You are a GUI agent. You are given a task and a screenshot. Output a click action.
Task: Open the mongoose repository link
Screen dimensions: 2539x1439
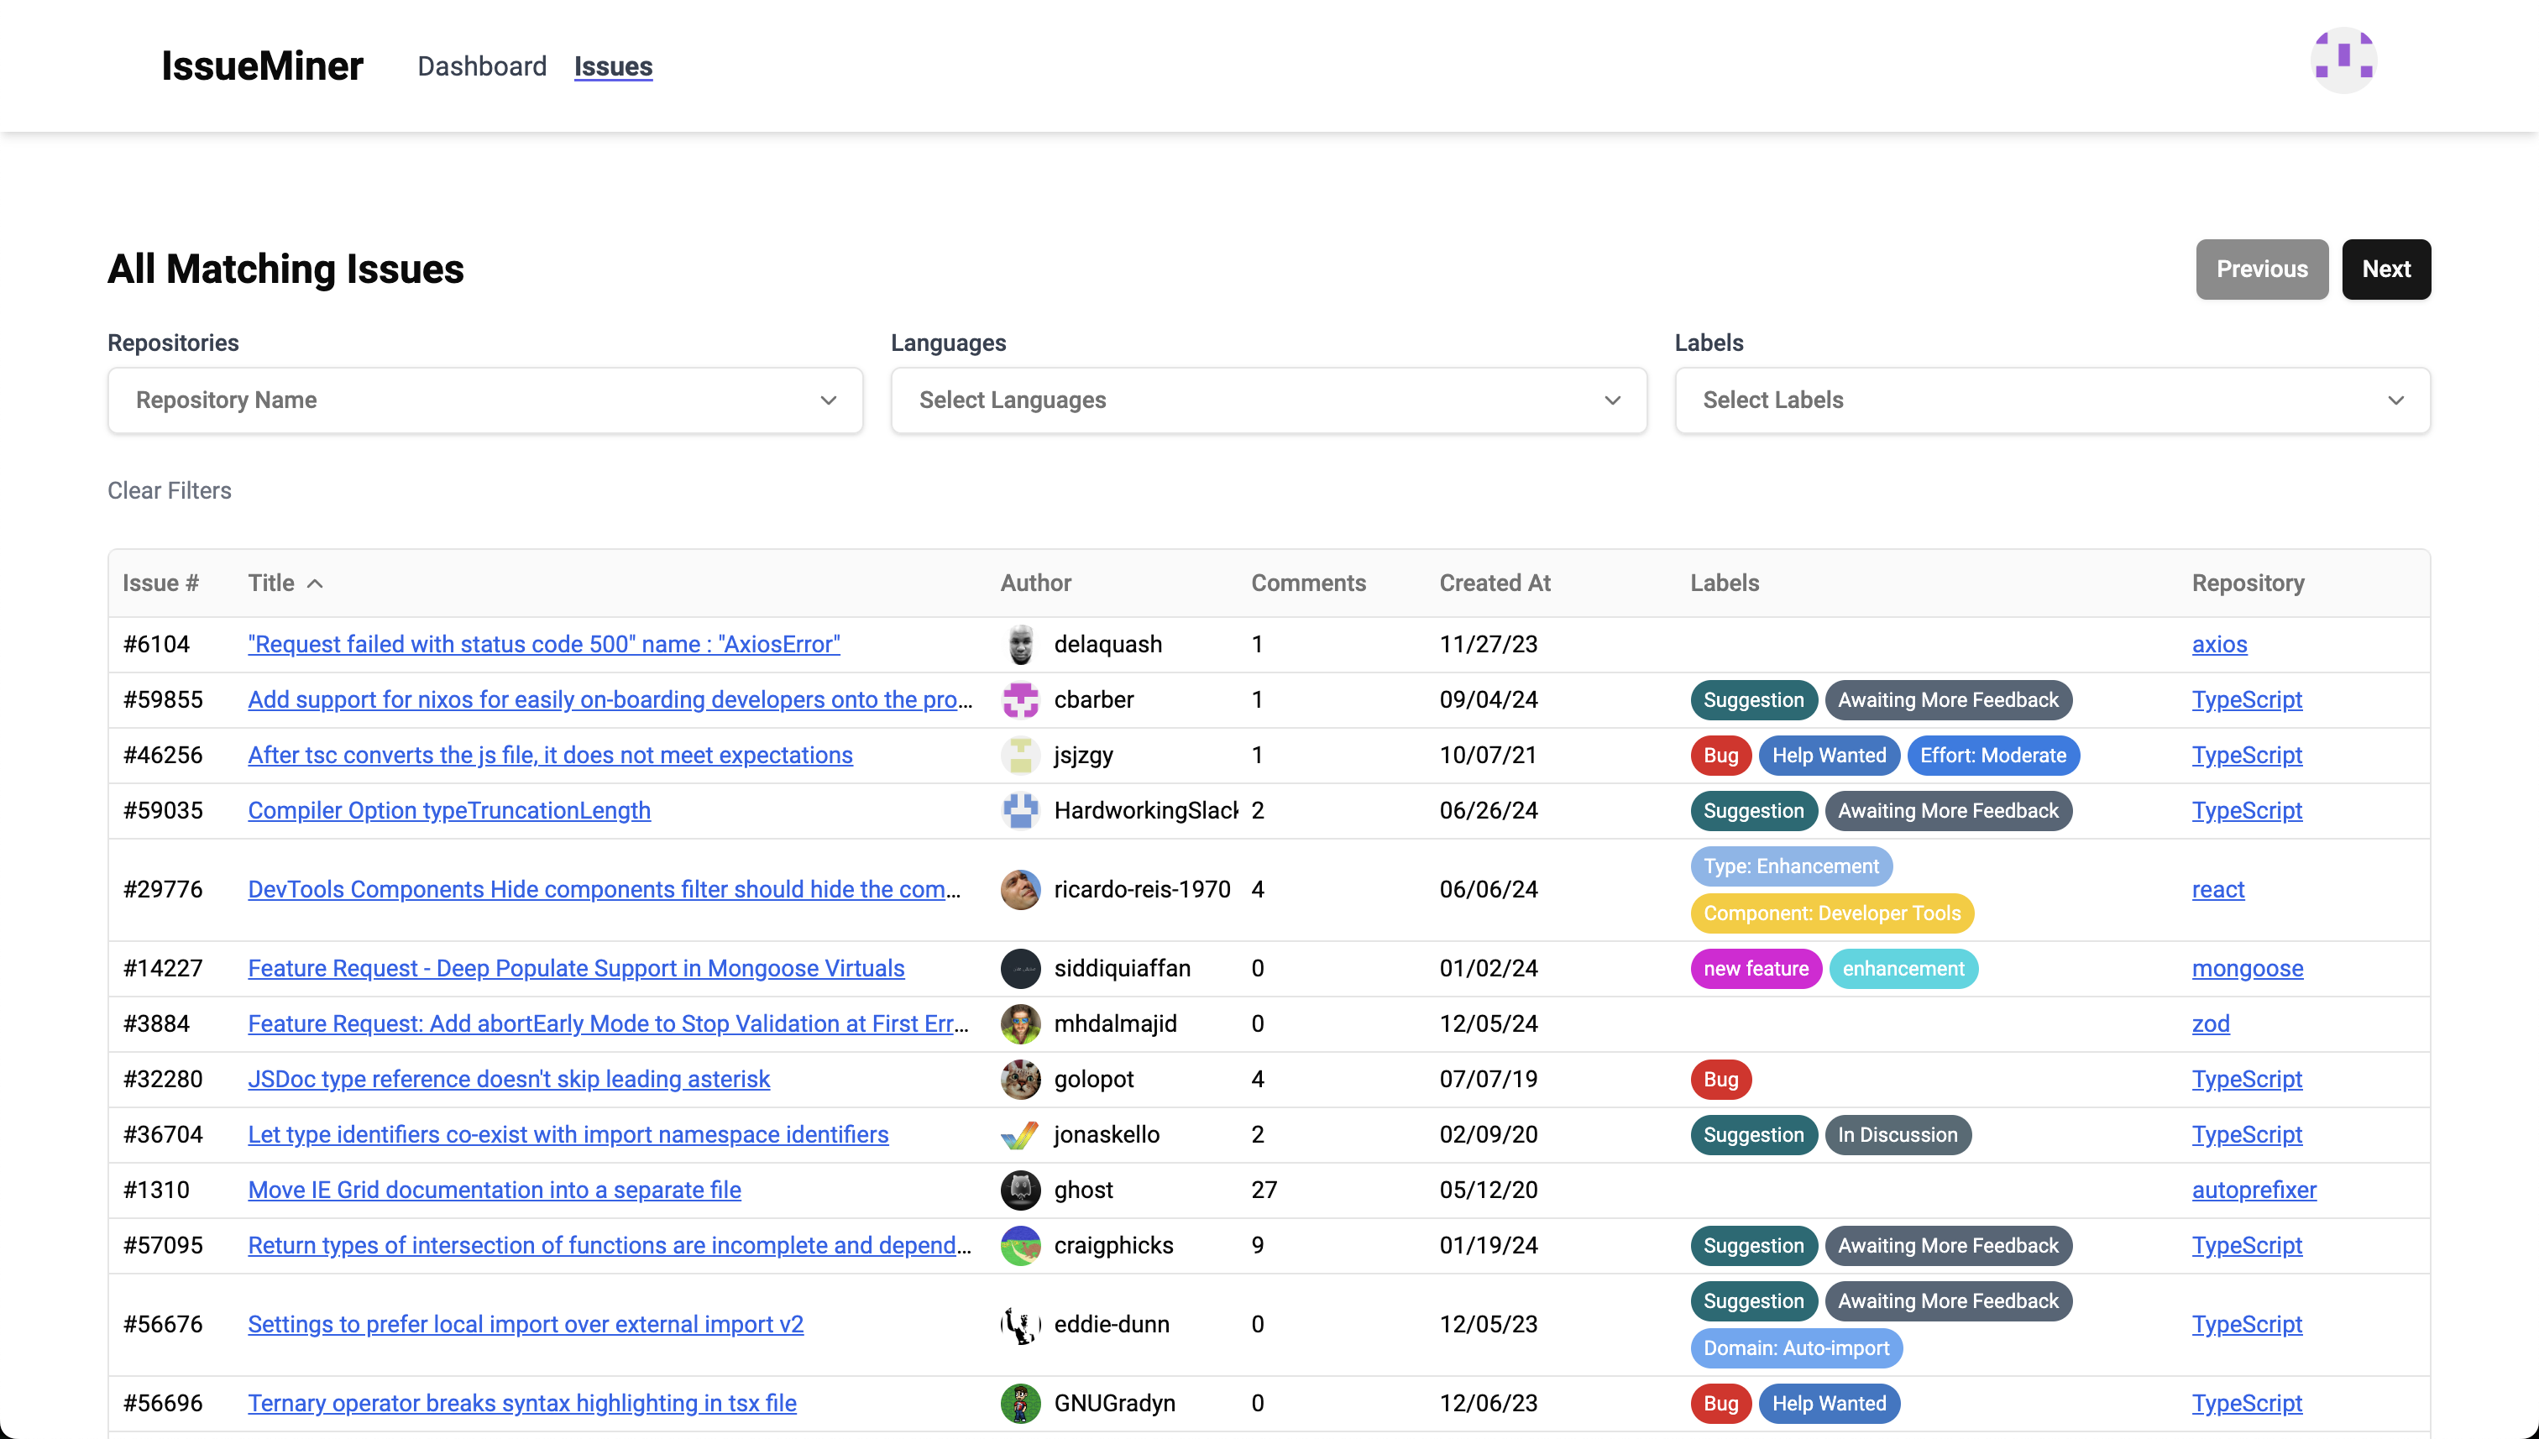pos(2247,969)
